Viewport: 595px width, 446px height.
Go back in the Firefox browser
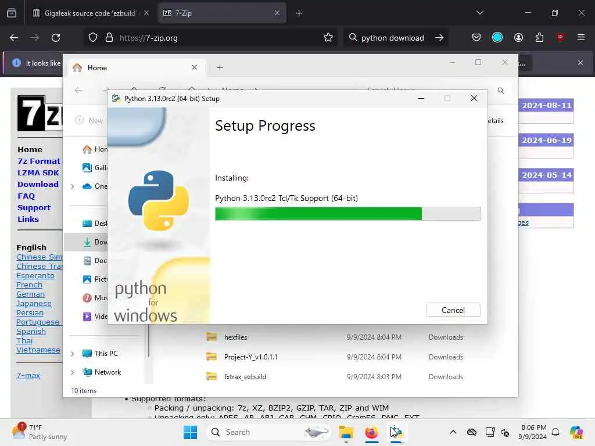pos(14,38)
